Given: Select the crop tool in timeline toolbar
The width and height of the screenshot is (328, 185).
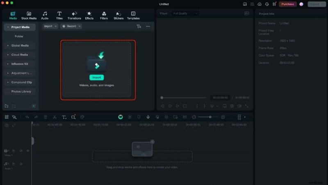Looking at the screenshot, I should (x=73, y=117).
